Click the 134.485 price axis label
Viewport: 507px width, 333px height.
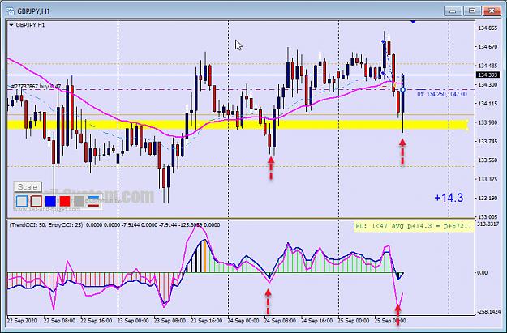point(488,66)
